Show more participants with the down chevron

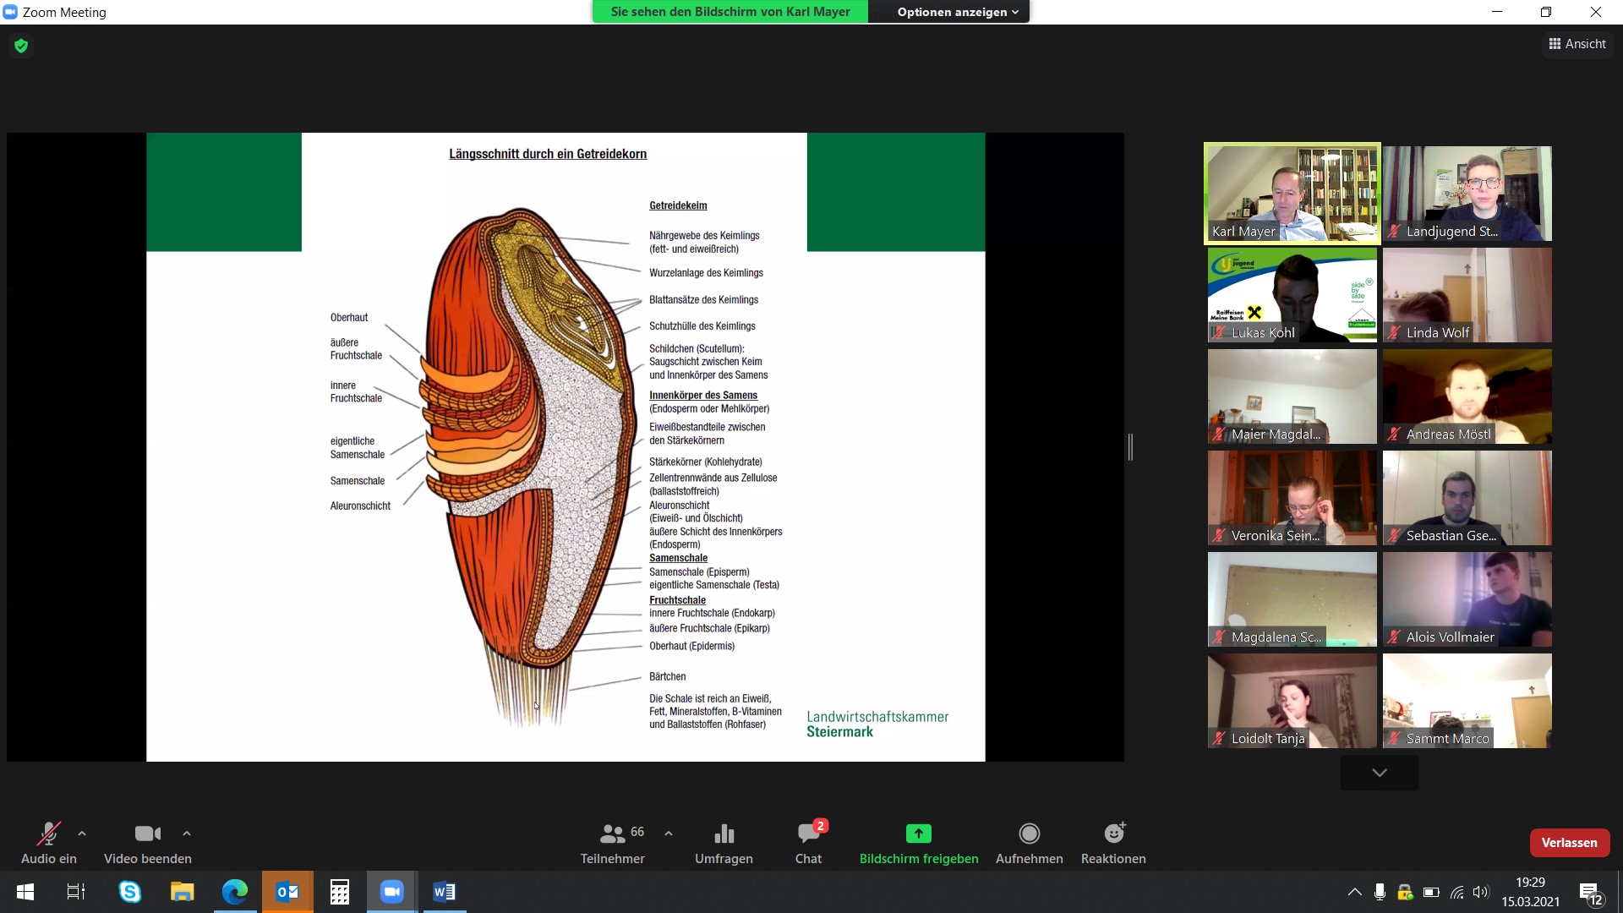click(1380, 773)
